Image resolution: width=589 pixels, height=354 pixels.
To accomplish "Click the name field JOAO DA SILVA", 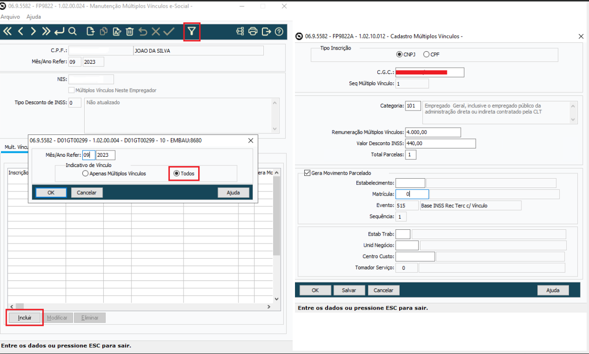I will 198,51.
